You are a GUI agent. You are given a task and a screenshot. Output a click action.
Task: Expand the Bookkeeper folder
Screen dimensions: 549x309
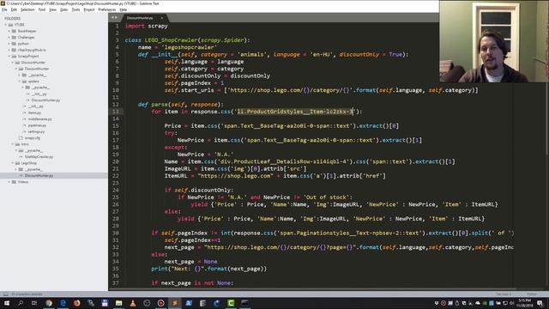coord(9,31)
